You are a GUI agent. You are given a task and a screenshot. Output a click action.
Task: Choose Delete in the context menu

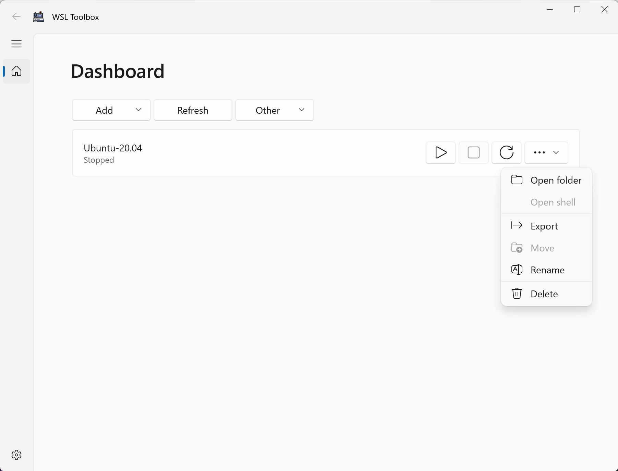pyautogui.click(x=544, y=294)
